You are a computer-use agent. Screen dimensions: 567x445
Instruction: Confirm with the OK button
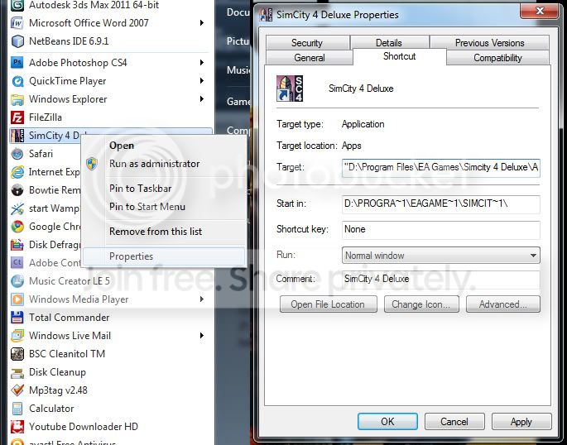click(x=387, y=422)
